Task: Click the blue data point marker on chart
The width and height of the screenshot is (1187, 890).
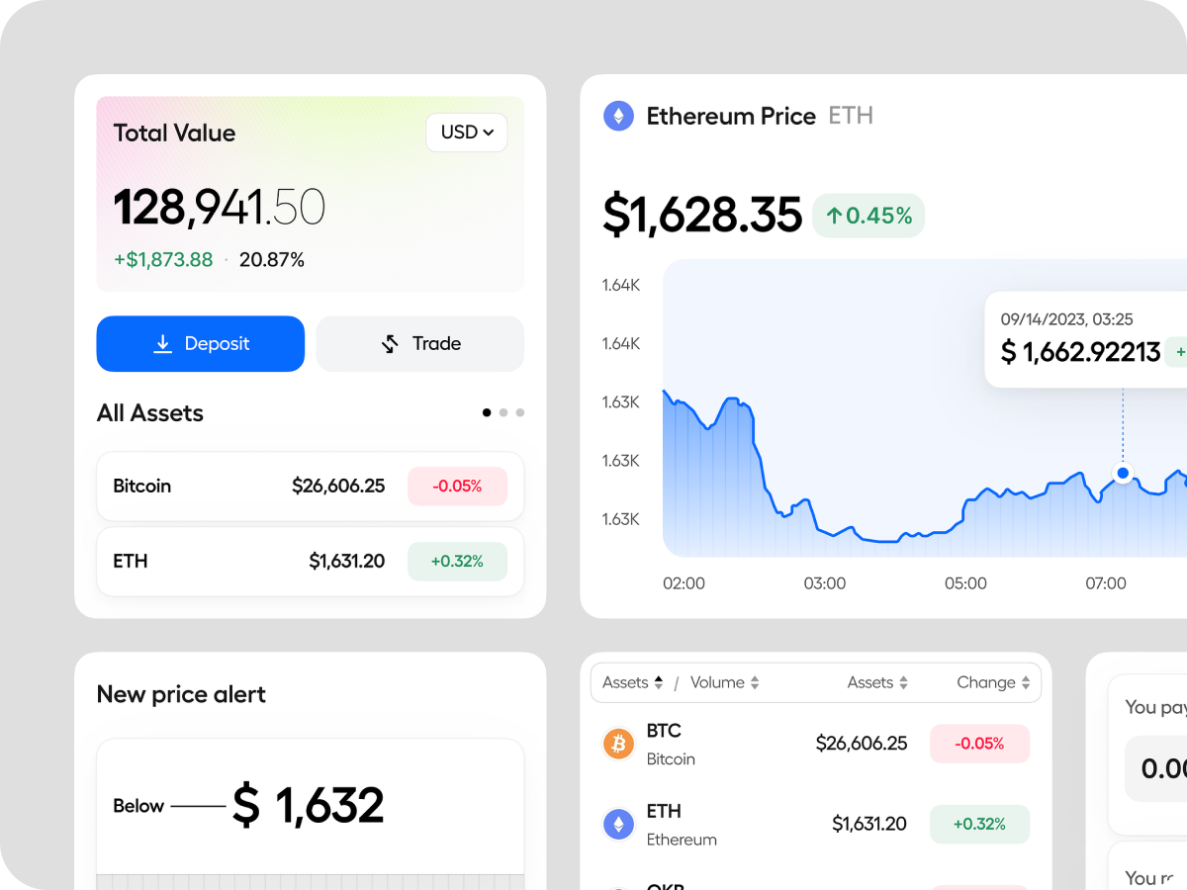Action: click(x=1123, y=474)
